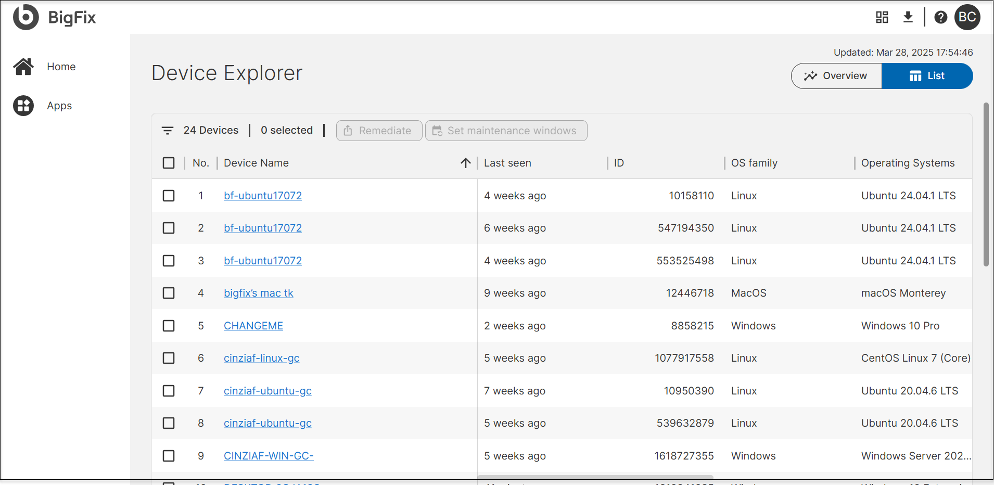
Task: Check the box for bigfix's mac tk
Action: [x=169, y=293]
